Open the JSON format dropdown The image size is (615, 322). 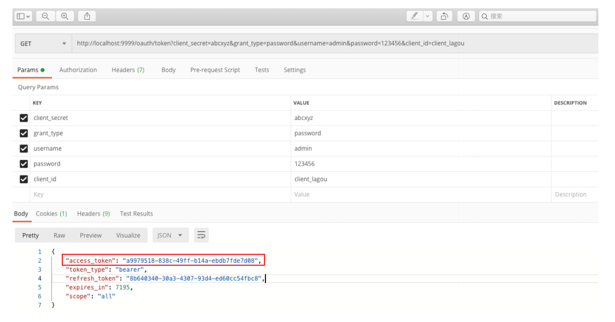(x=170, y=235)
